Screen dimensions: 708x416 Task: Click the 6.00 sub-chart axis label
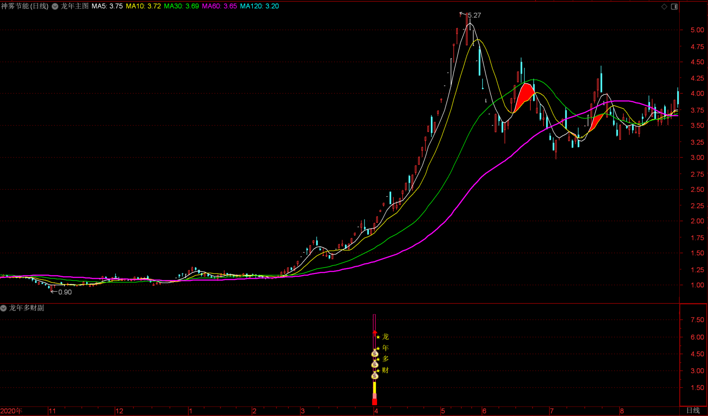(697, 337)
